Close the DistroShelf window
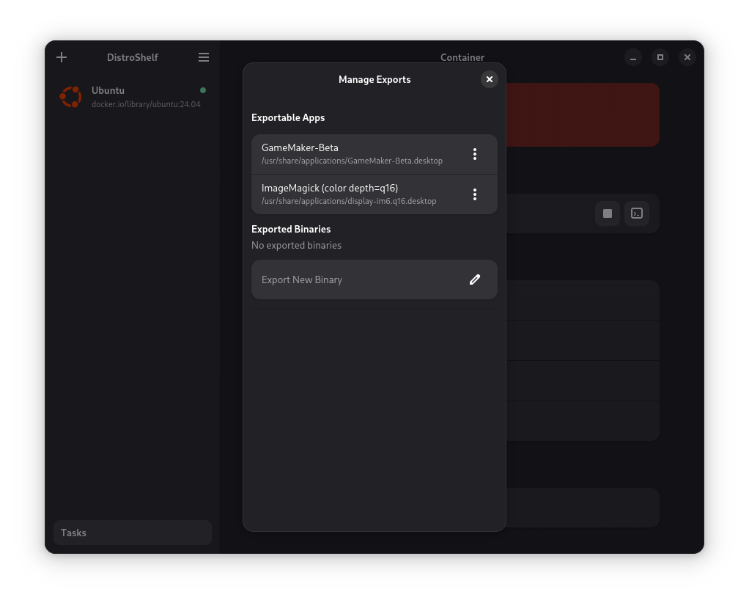Viewport: 749px width, 603px height. pyautogui.click(x=687, y=57)
